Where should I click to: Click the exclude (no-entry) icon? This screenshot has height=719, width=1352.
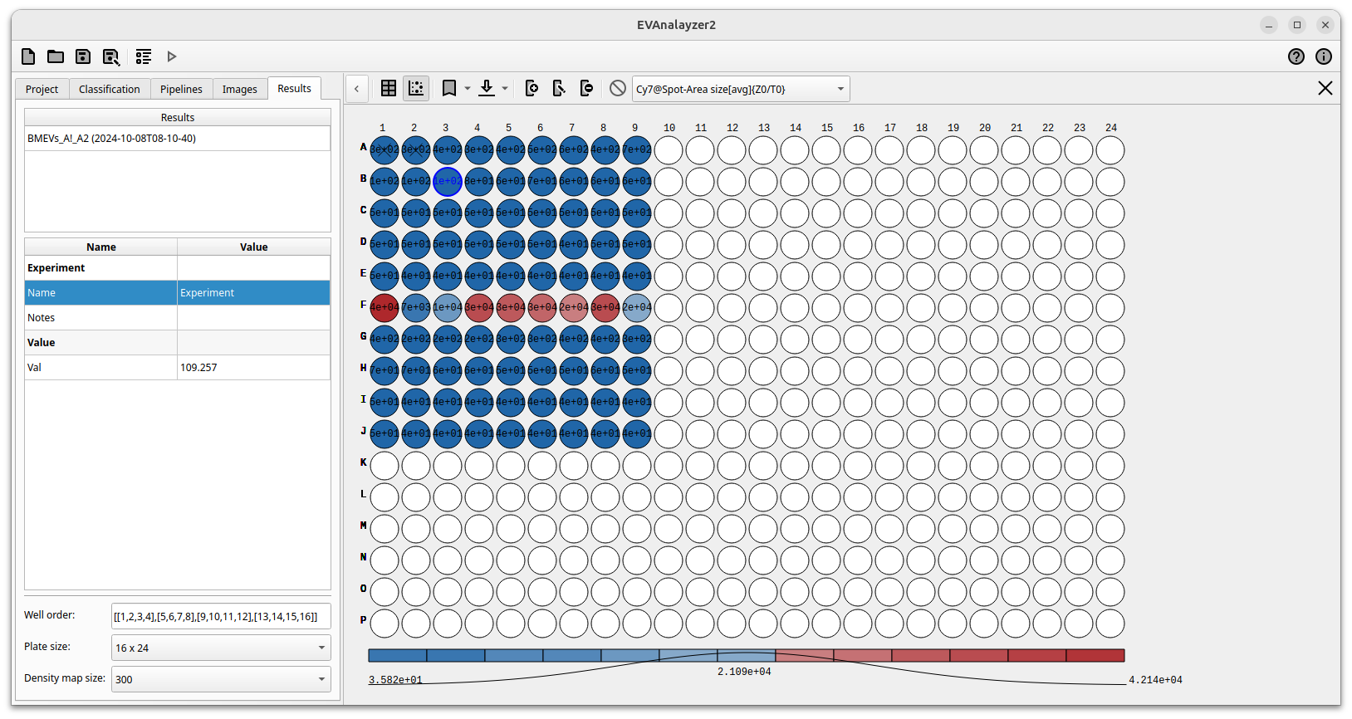coord(617,88)
